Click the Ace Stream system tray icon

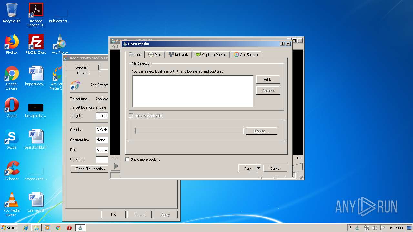coord(358,228)
